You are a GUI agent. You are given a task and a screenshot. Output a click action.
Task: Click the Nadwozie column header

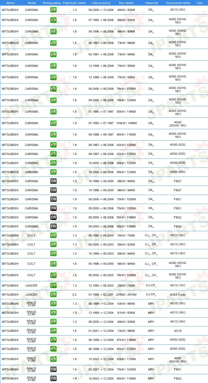[x=151, y=3]
